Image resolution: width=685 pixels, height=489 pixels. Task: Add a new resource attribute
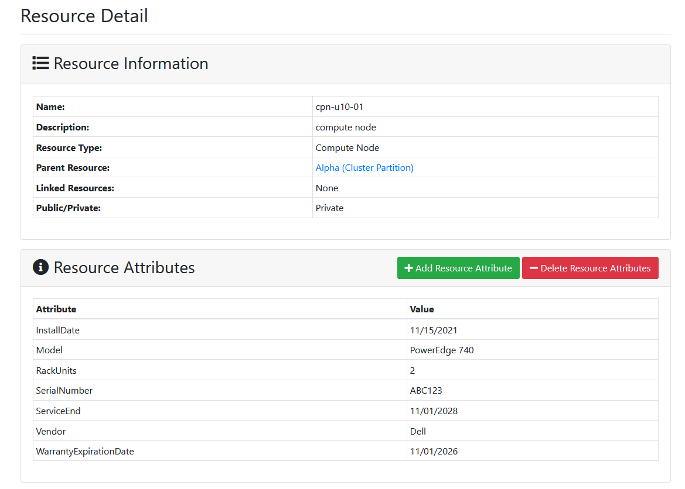(458, 268)
